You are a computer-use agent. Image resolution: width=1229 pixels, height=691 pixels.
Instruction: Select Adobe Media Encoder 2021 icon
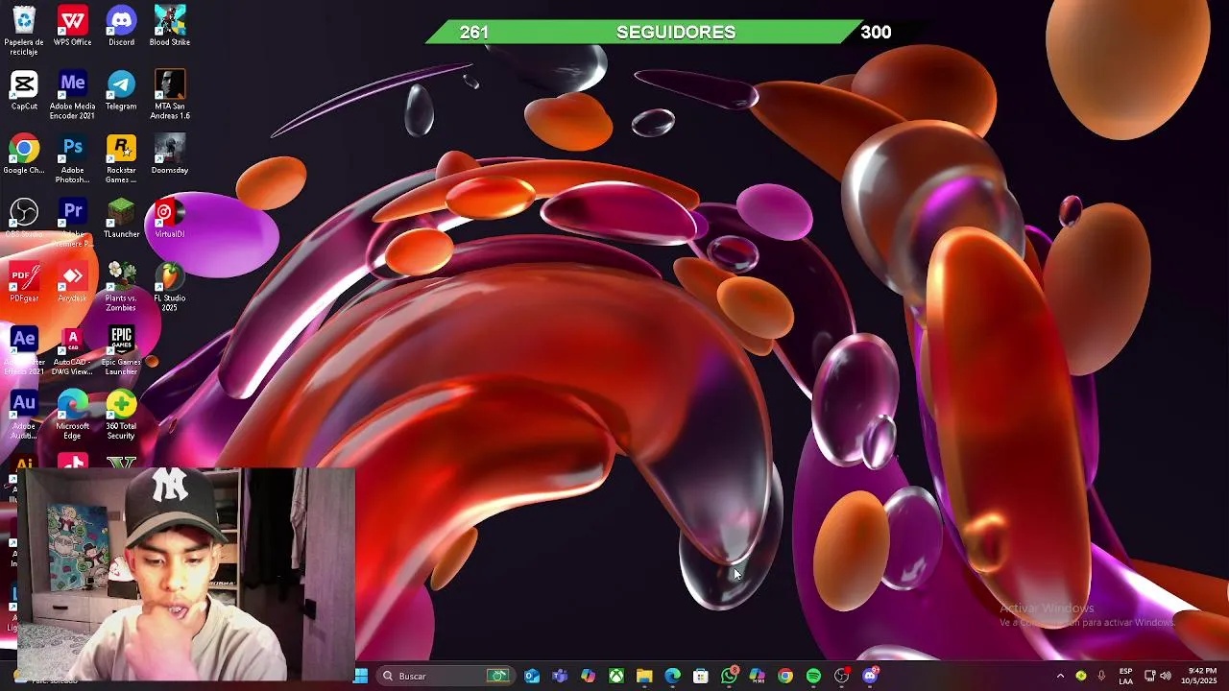(72, 95)
